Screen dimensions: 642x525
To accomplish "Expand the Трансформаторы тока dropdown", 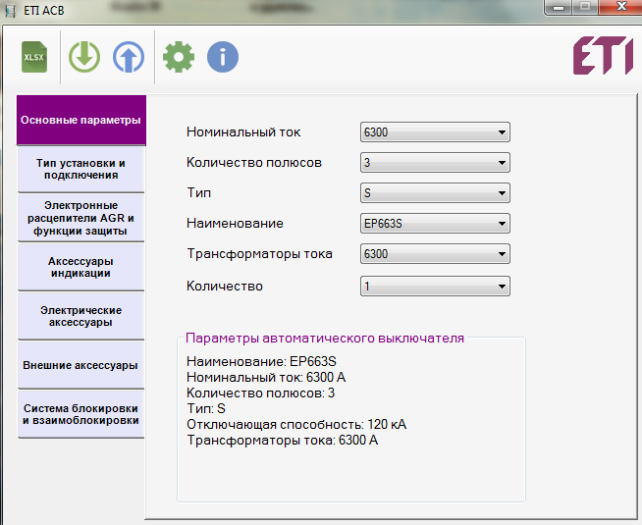I will 435,254.
